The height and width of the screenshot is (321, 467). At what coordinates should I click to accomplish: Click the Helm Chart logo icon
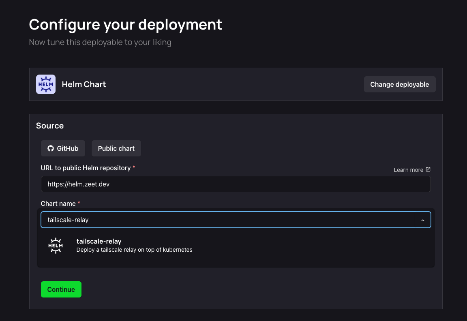tap(45, 84)
